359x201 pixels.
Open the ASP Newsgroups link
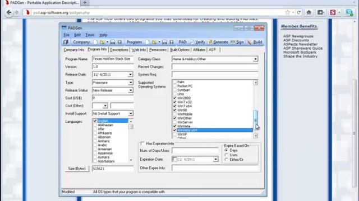(x=298, y=36)
